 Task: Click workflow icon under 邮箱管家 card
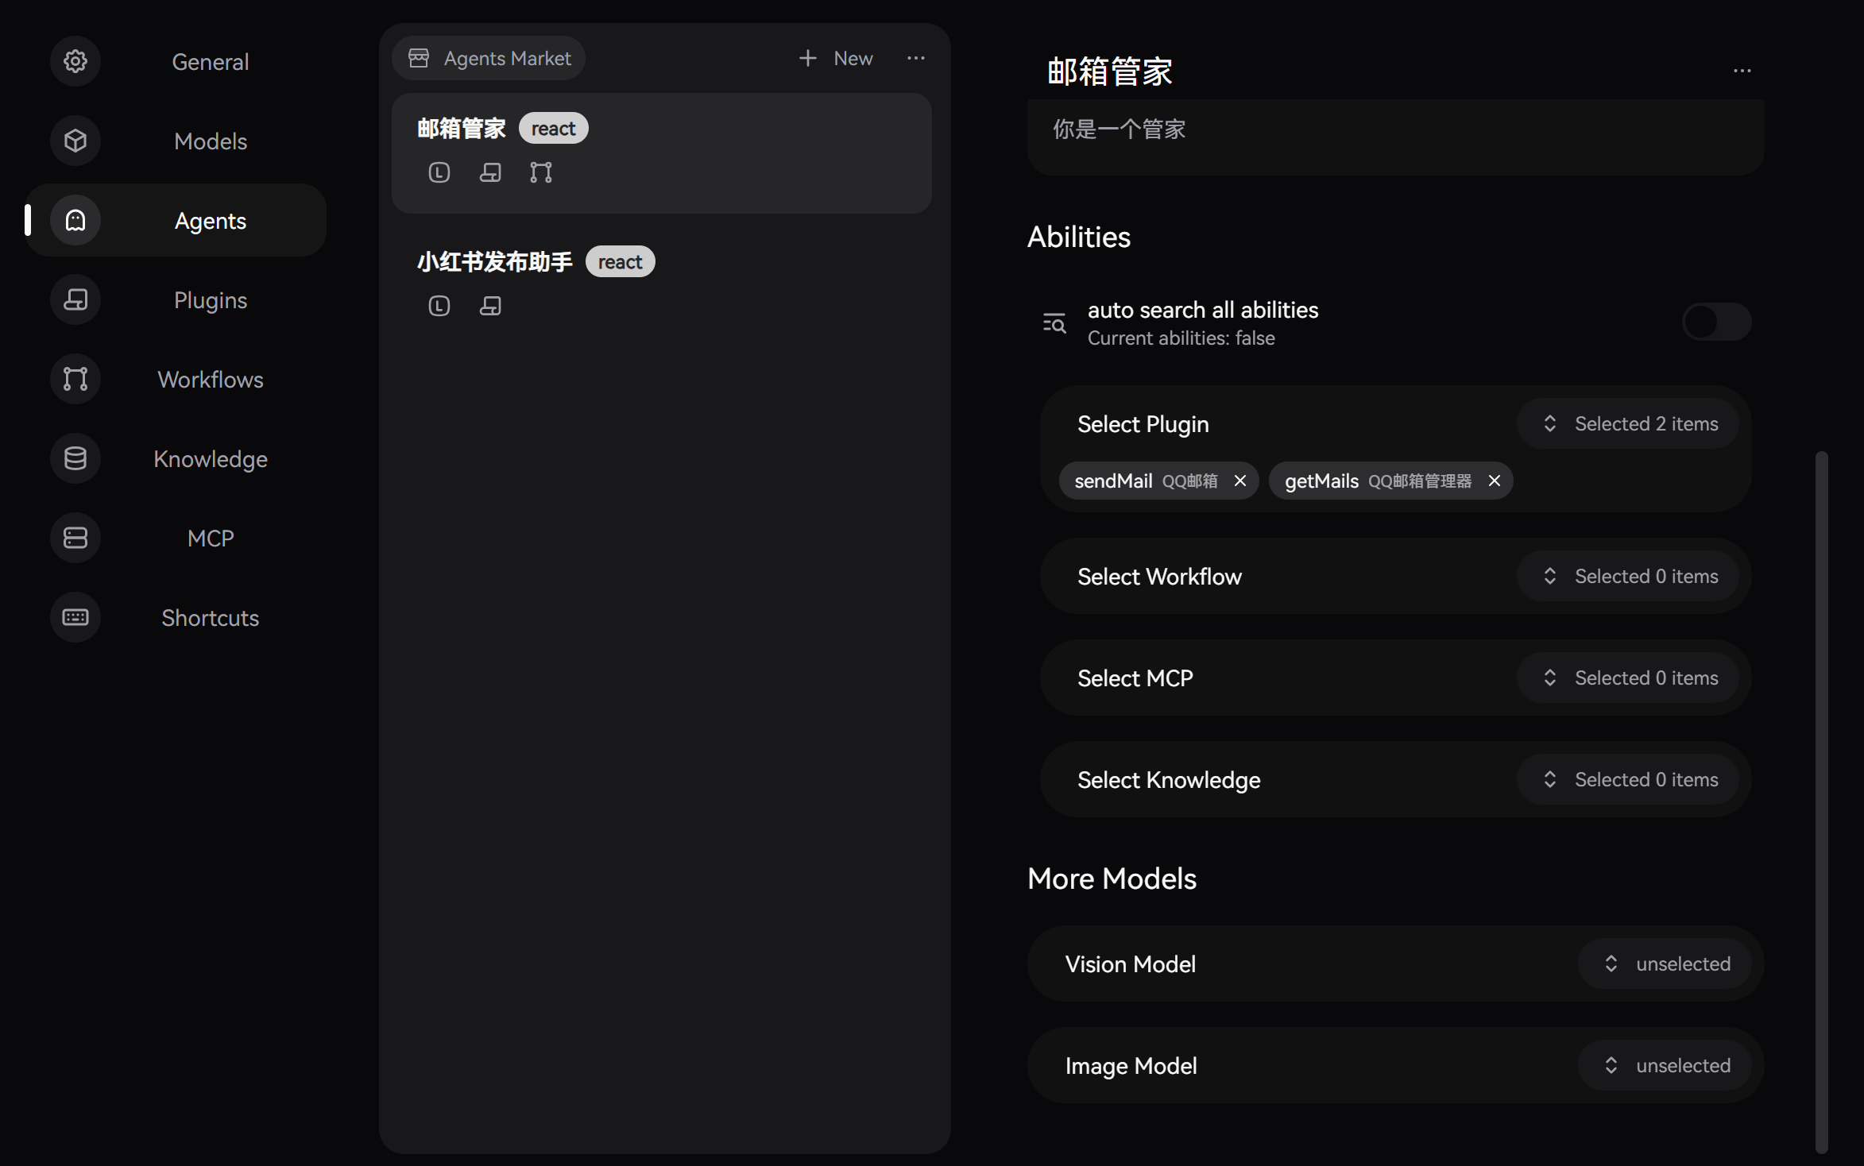541,172
